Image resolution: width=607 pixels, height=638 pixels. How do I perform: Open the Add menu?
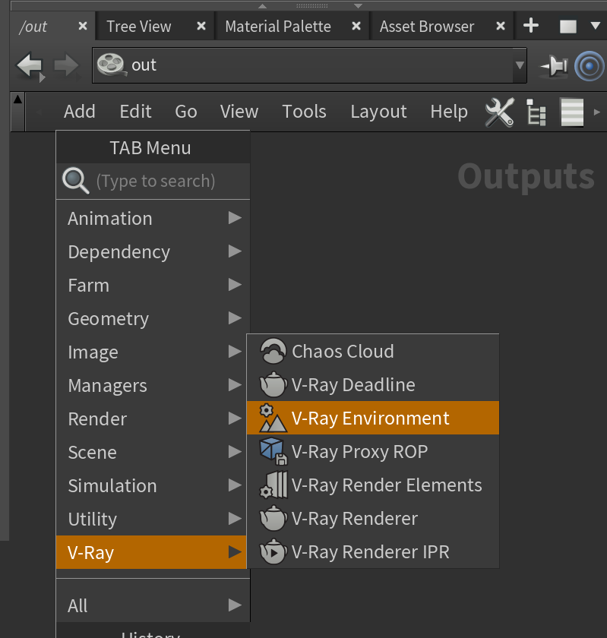pyautogui.click(x=79, y=112)
